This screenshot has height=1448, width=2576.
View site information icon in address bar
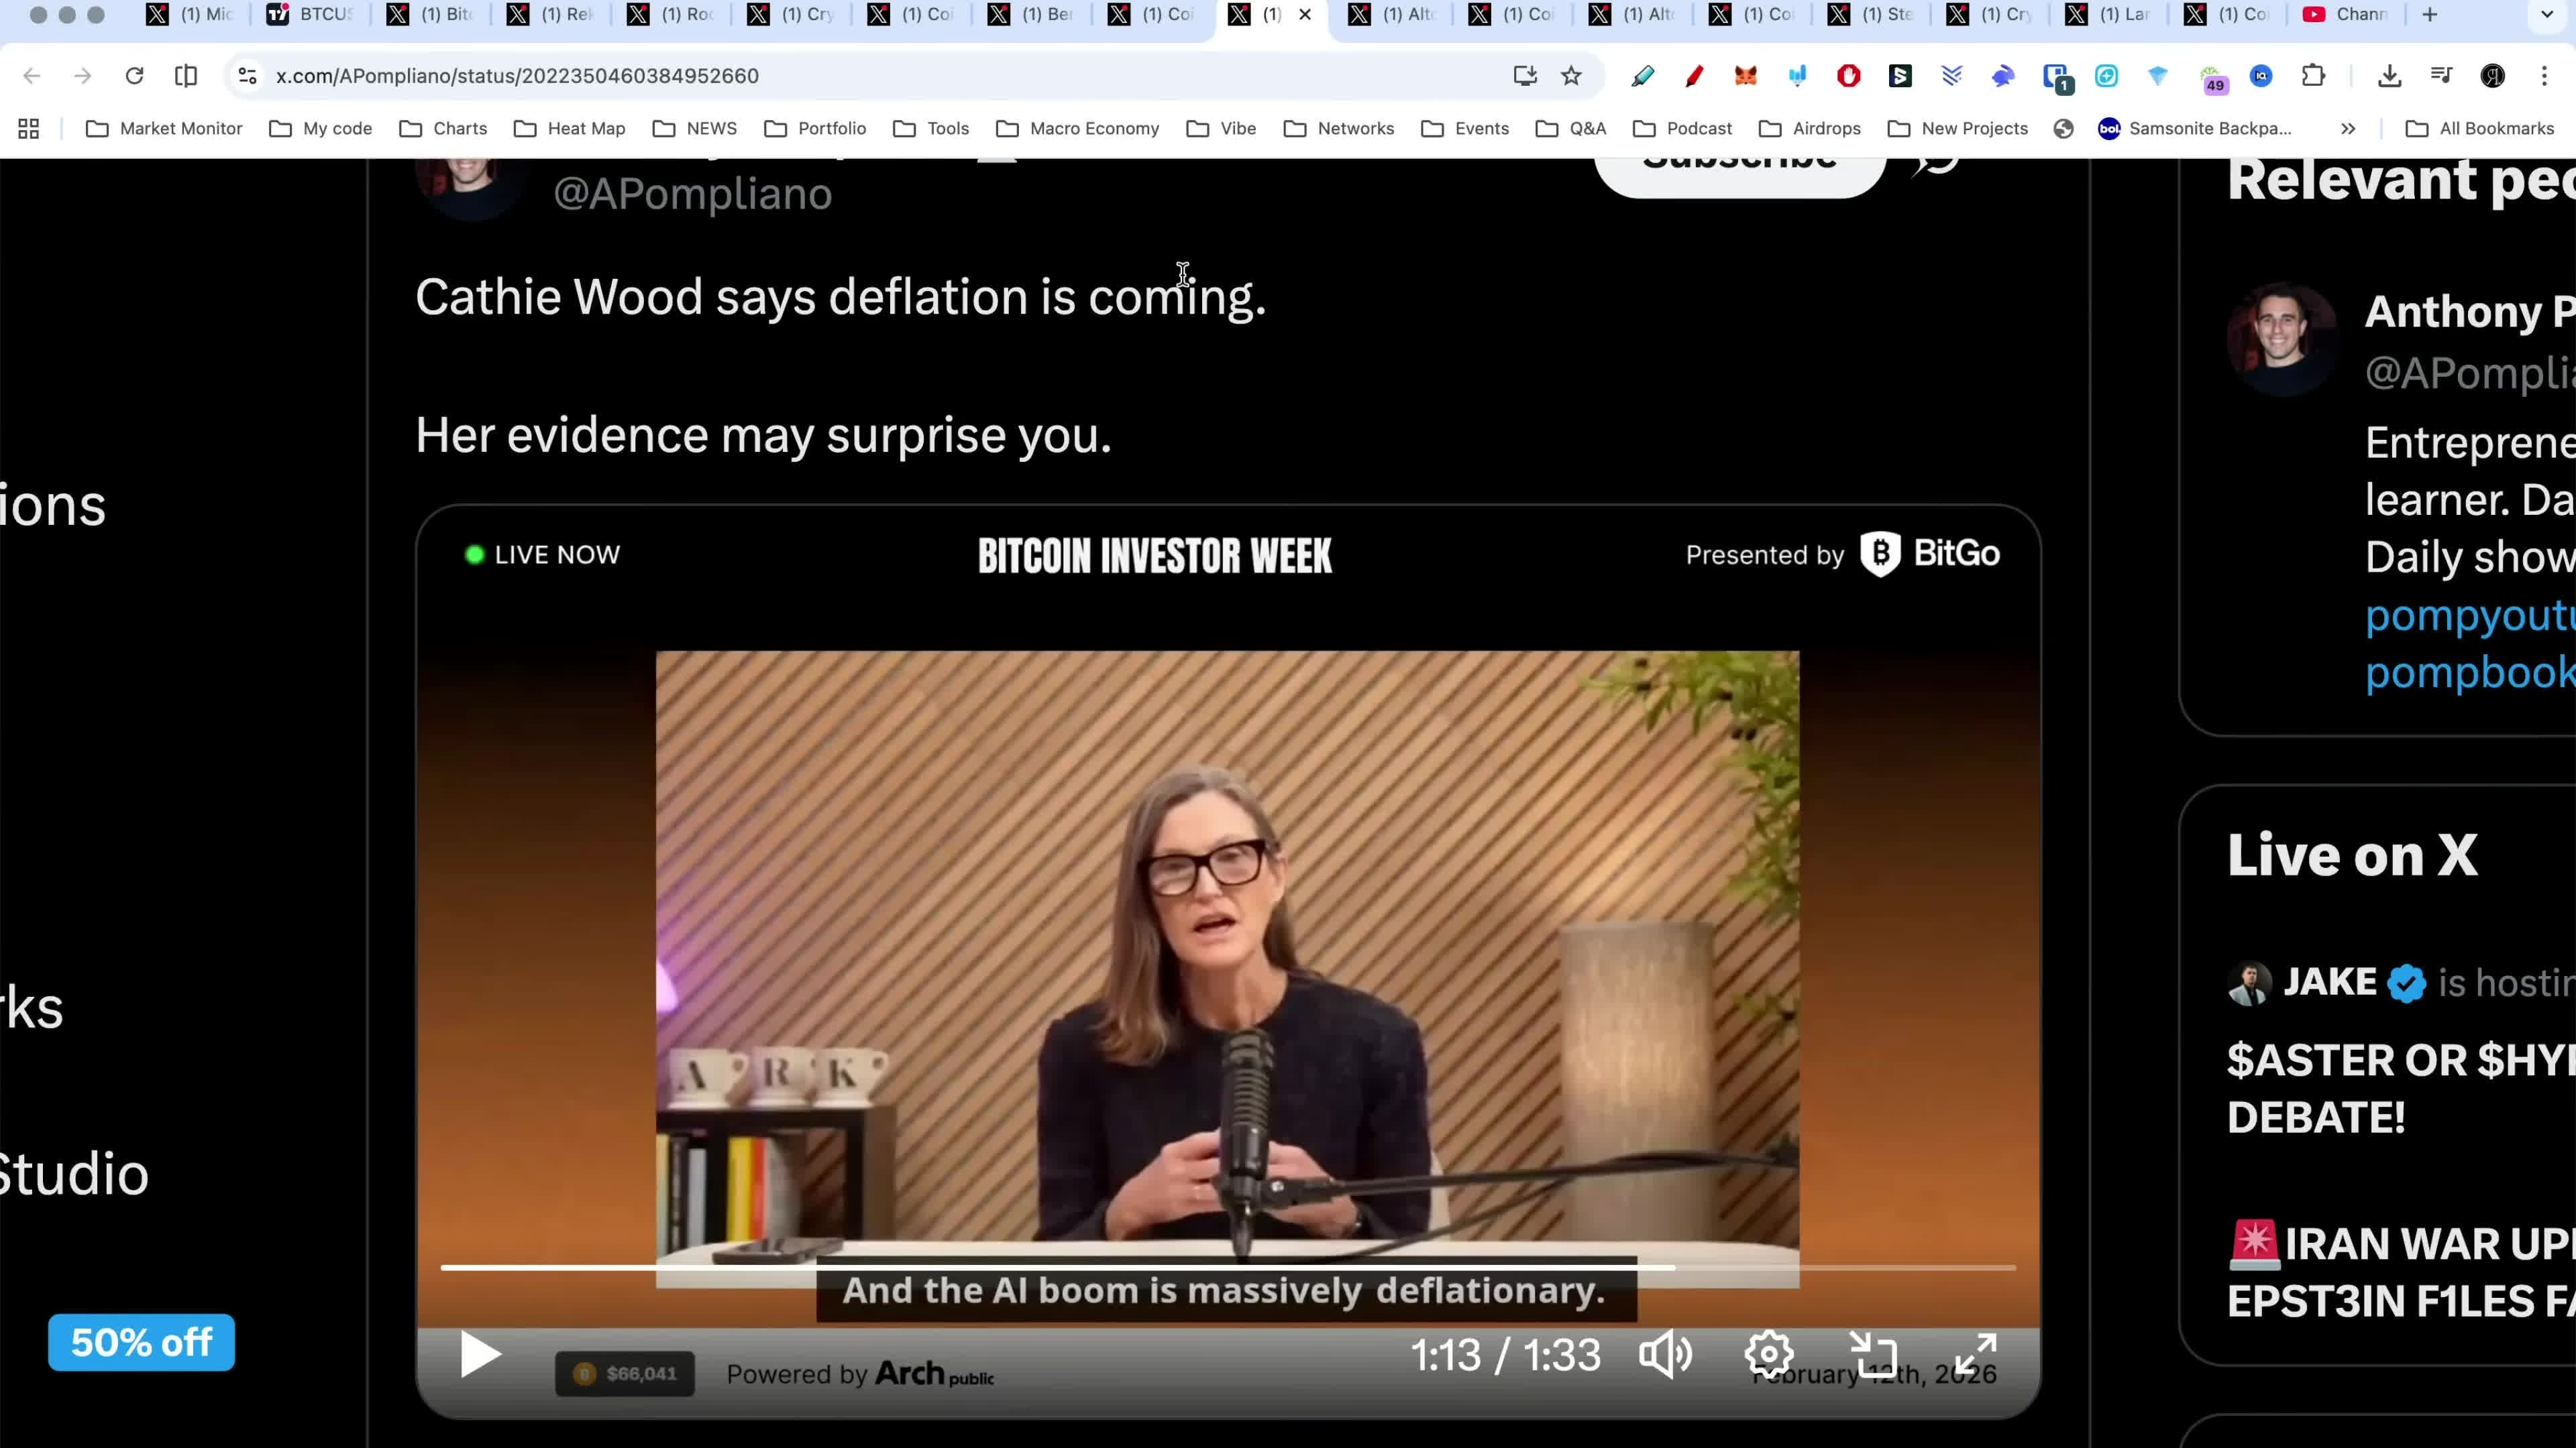tap(247, 76)
